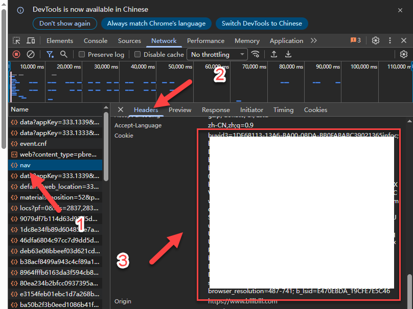Clear the network log
Screen dimensions: 413x309
[31, 54]
